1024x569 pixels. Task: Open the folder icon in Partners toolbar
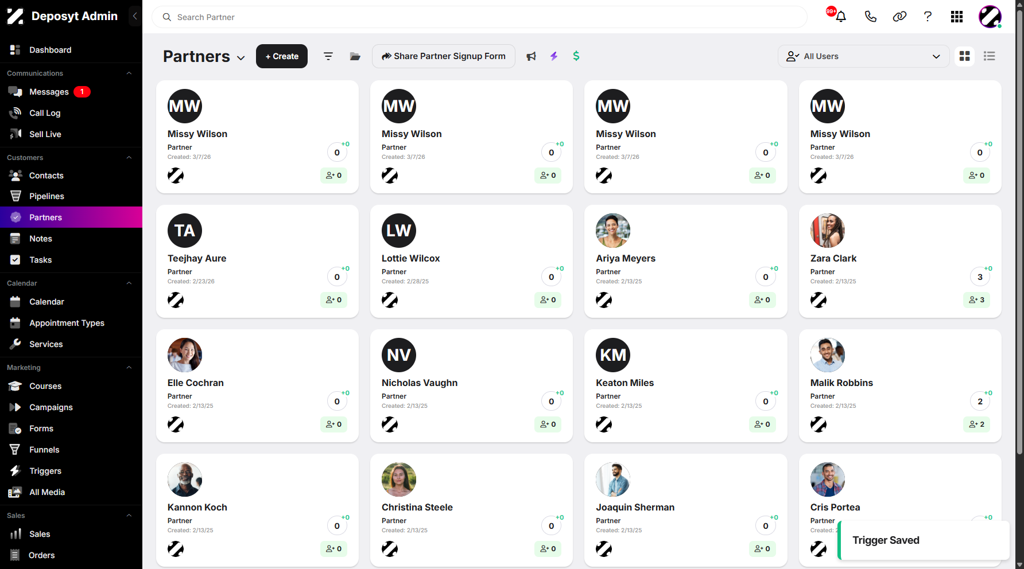pyautogui.click(x=355, y=56)
